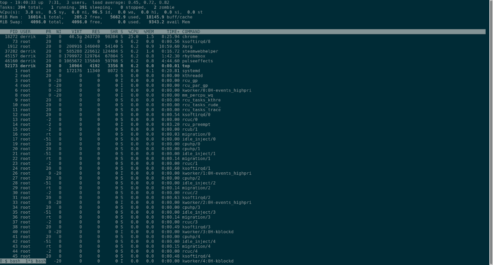
Task: Select the rcu_tasks_kthre command name
Action: pos(201,100)
